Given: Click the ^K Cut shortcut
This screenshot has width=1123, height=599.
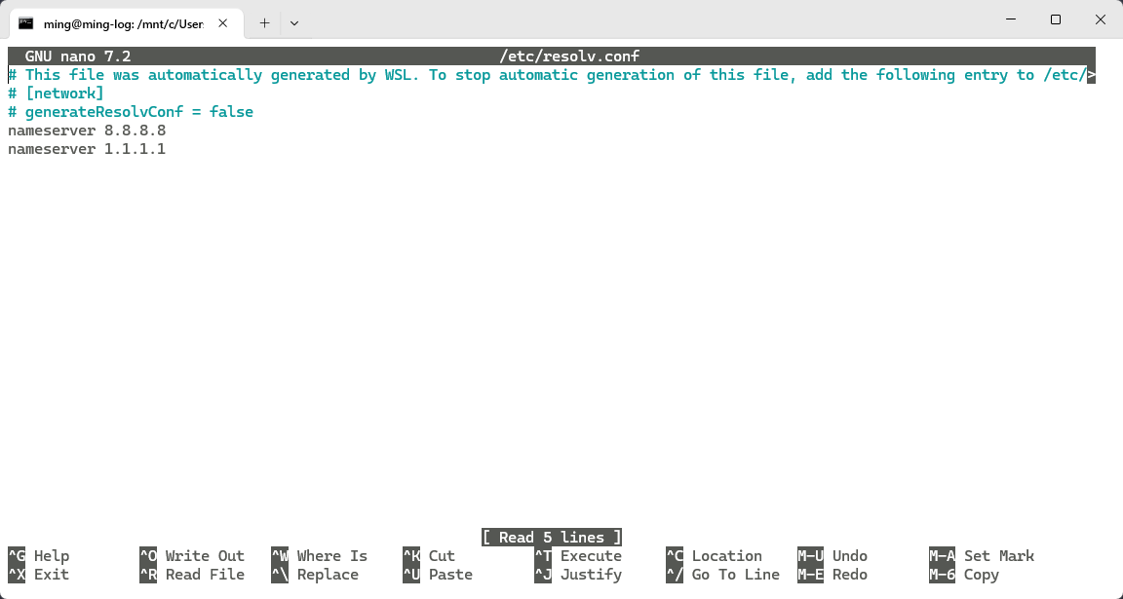Looking at the screenshot, I should pyautogui.click(x=429, y=556).
